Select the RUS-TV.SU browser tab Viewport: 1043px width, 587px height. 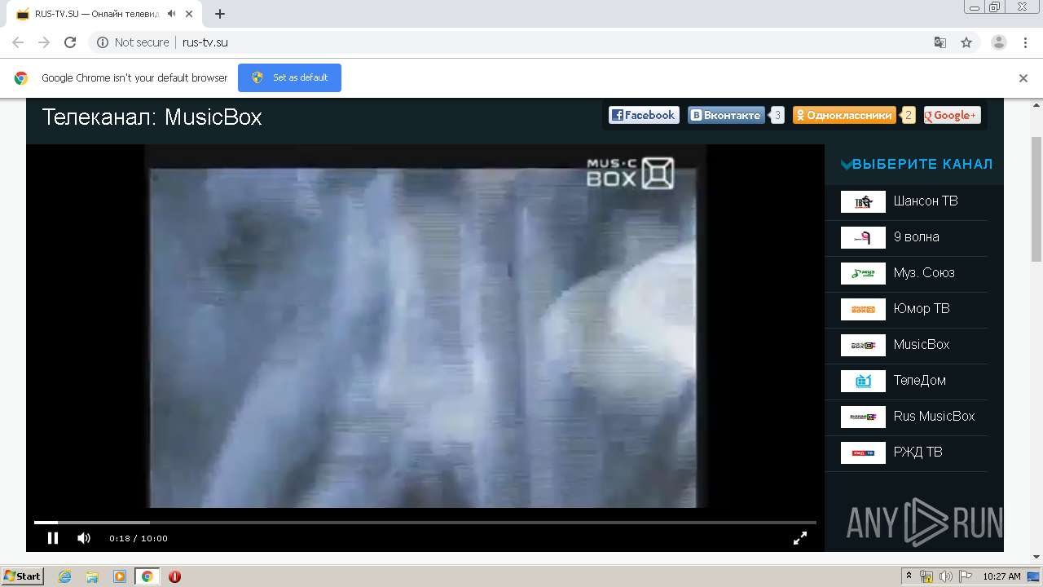[106, 14]
